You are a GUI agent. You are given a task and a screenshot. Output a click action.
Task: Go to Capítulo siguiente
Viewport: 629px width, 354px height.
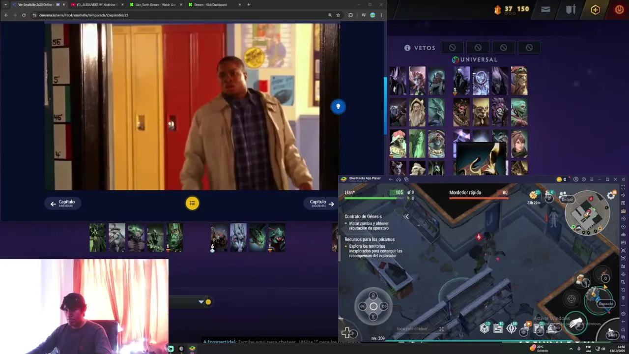tap(321, 203)
